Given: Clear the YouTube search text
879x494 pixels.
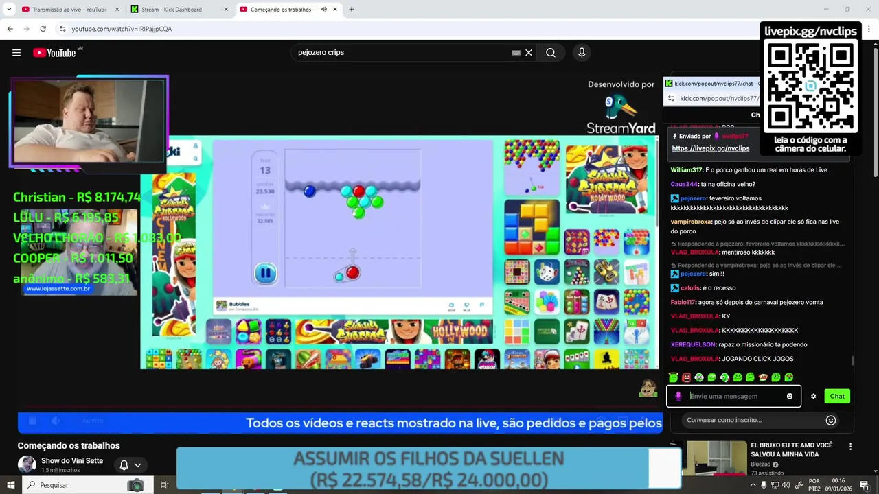Looking at the screenshot, I should pos(529,53).
